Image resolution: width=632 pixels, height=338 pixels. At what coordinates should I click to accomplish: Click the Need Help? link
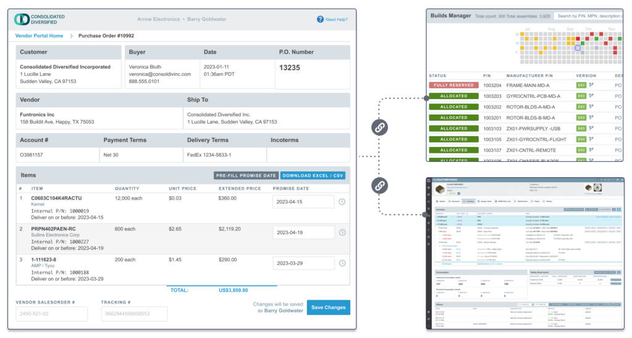(x=336, y=19)
